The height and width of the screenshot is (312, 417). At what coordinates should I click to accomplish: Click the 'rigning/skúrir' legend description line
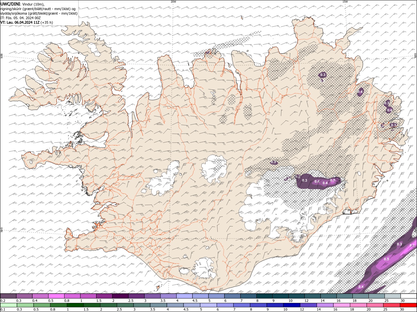click(x=38, y=9)
